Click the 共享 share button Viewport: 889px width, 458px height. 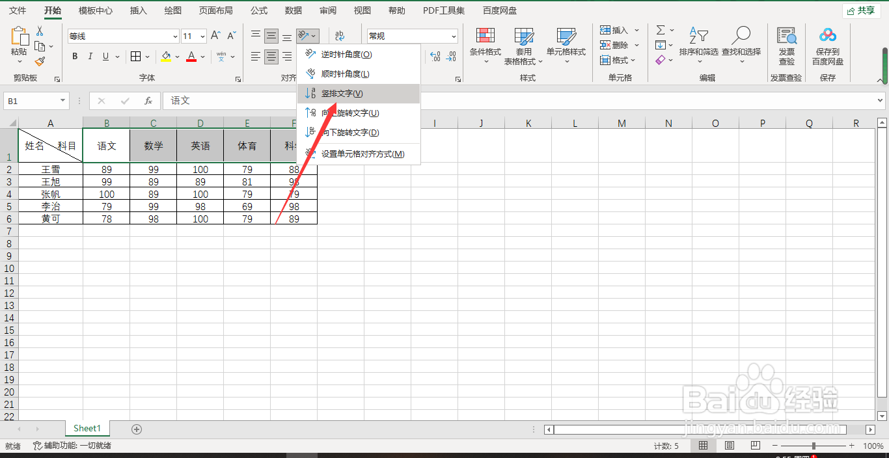point(861,10)
